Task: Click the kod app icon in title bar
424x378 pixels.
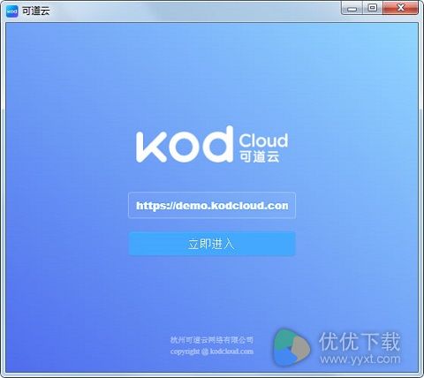Action: point(12,11)
